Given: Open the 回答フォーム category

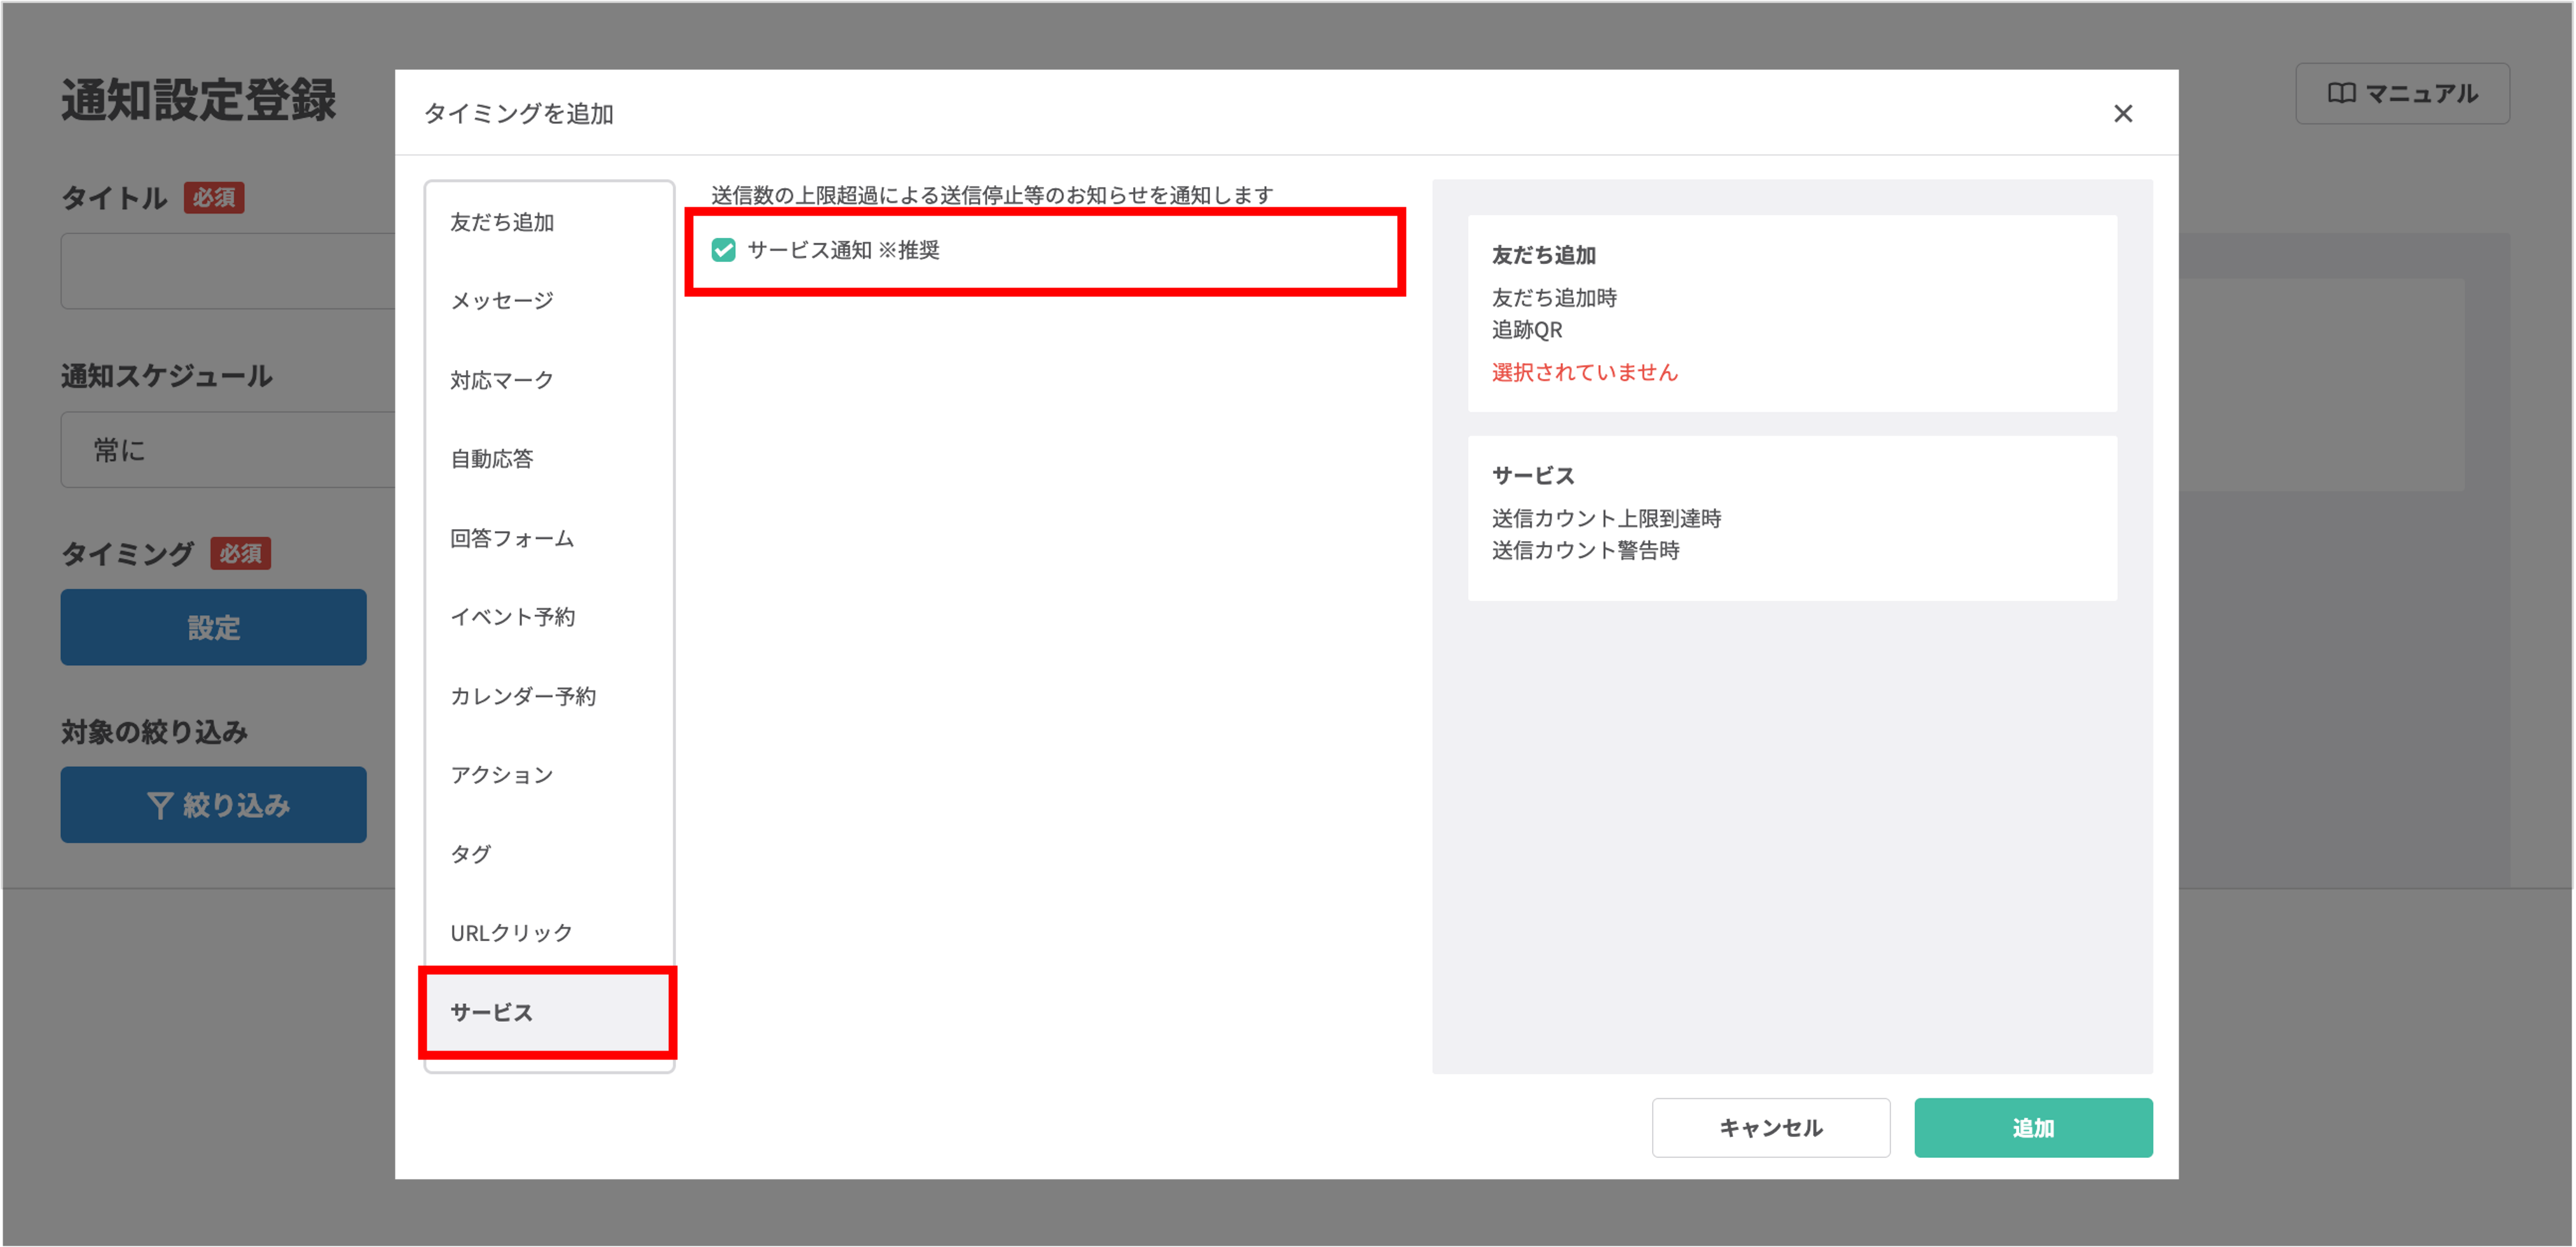Looking at the screenshot, I should [548, 538].
